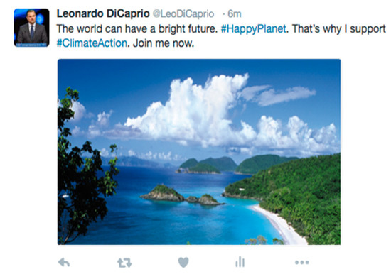Click the tweet text 'Join me now.'
The image size is (391, 279).
pyautogui.click(x=164, y=43)
